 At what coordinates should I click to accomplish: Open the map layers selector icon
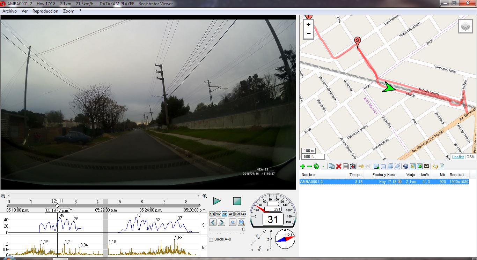465,26
